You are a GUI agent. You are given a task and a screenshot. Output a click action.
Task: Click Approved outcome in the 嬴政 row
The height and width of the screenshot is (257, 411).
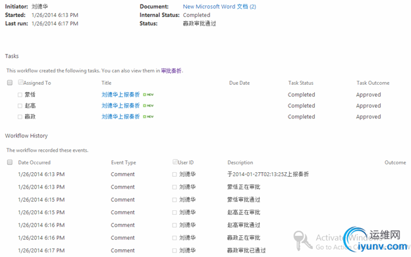pyautogui.click(x=368, y=116)
